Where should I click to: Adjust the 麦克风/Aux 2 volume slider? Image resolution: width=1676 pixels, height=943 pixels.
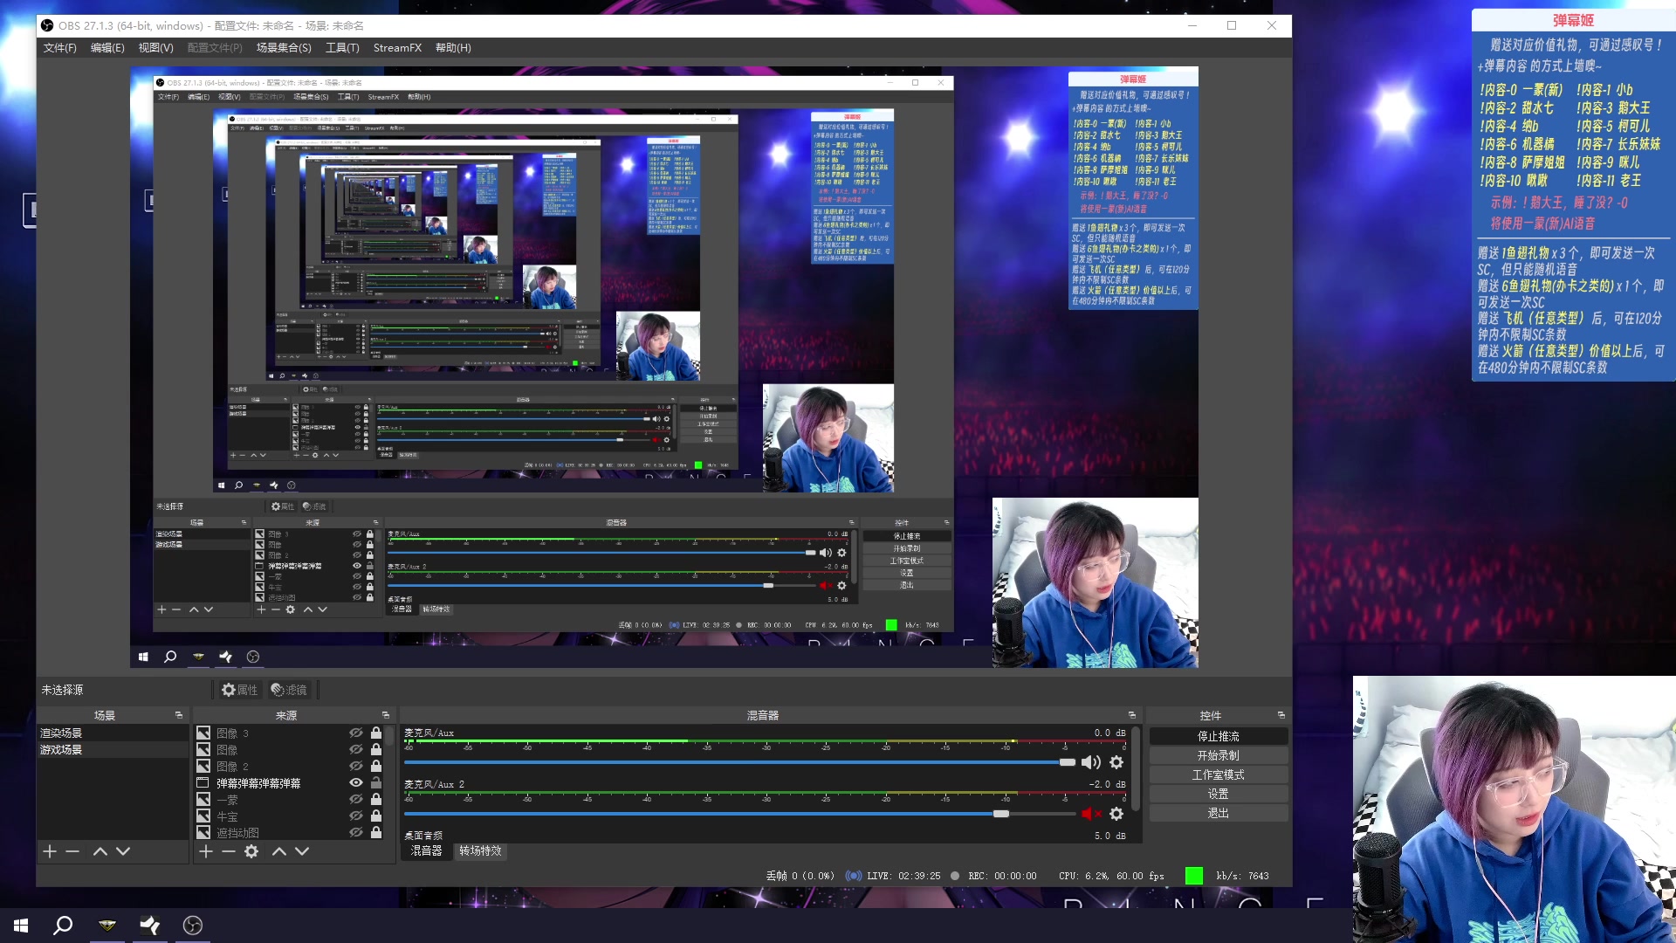pyautogui.click(x=1001, y=814)
